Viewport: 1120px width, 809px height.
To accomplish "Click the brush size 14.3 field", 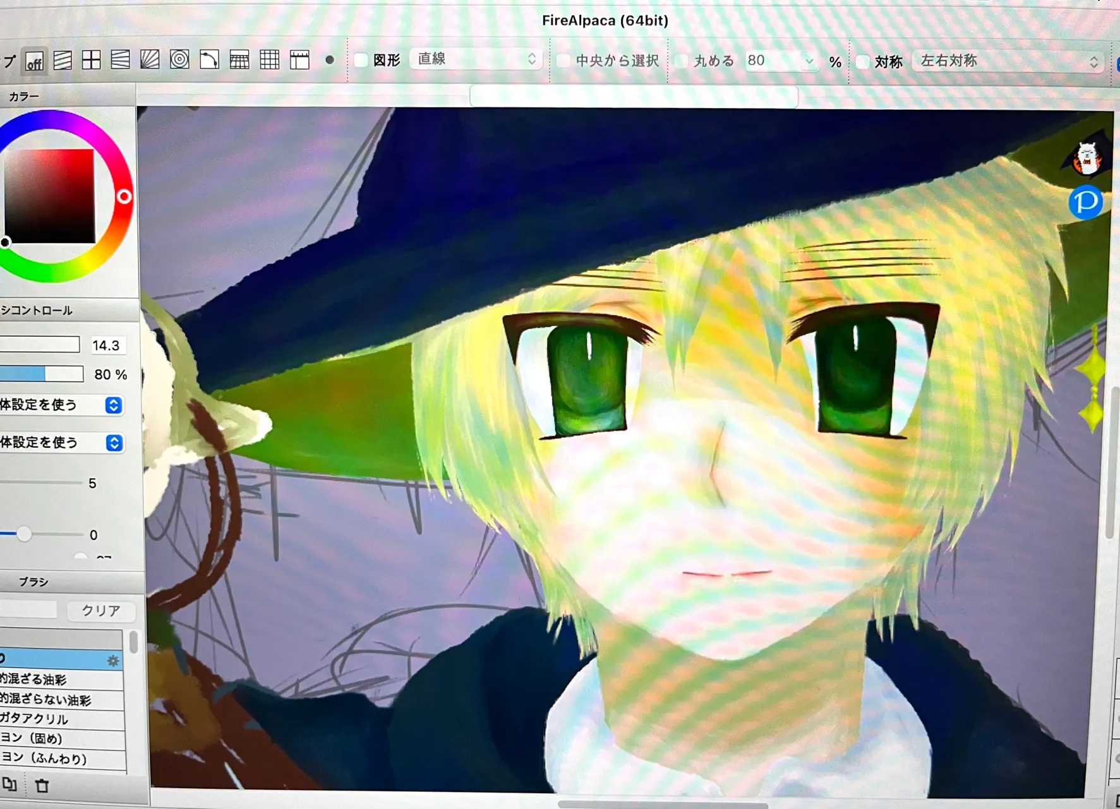I will [107, 345].
